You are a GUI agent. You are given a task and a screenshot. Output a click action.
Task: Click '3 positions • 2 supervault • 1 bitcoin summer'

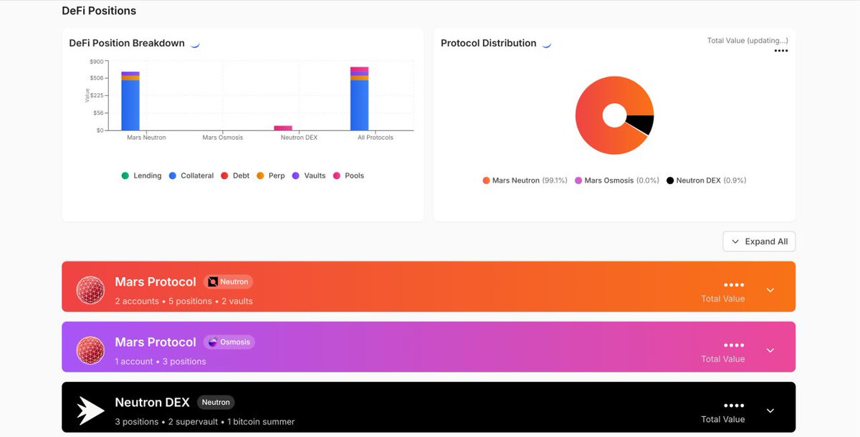tap(204, 421)
